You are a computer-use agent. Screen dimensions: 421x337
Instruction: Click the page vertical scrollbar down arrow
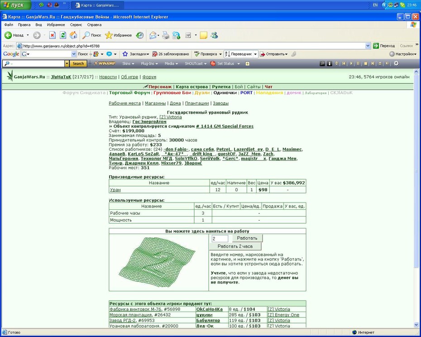pyautogui.click(x=416, y=325)
